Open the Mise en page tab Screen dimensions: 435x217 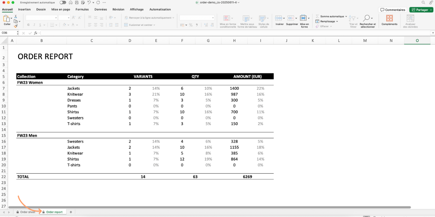(61, 9)
